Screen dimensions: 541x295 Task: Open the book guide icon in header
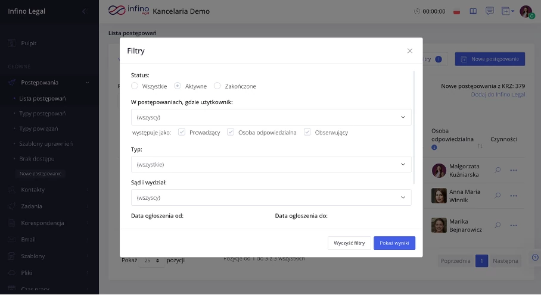coord(473,11)
